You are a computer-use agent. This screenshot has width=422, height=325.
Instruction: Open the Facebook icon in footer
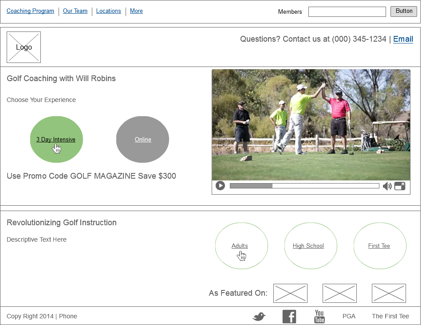(289, 317)
